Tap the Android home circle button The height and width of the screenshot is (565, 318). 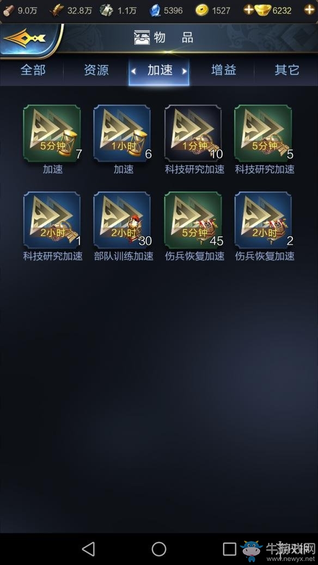[159, 549]
